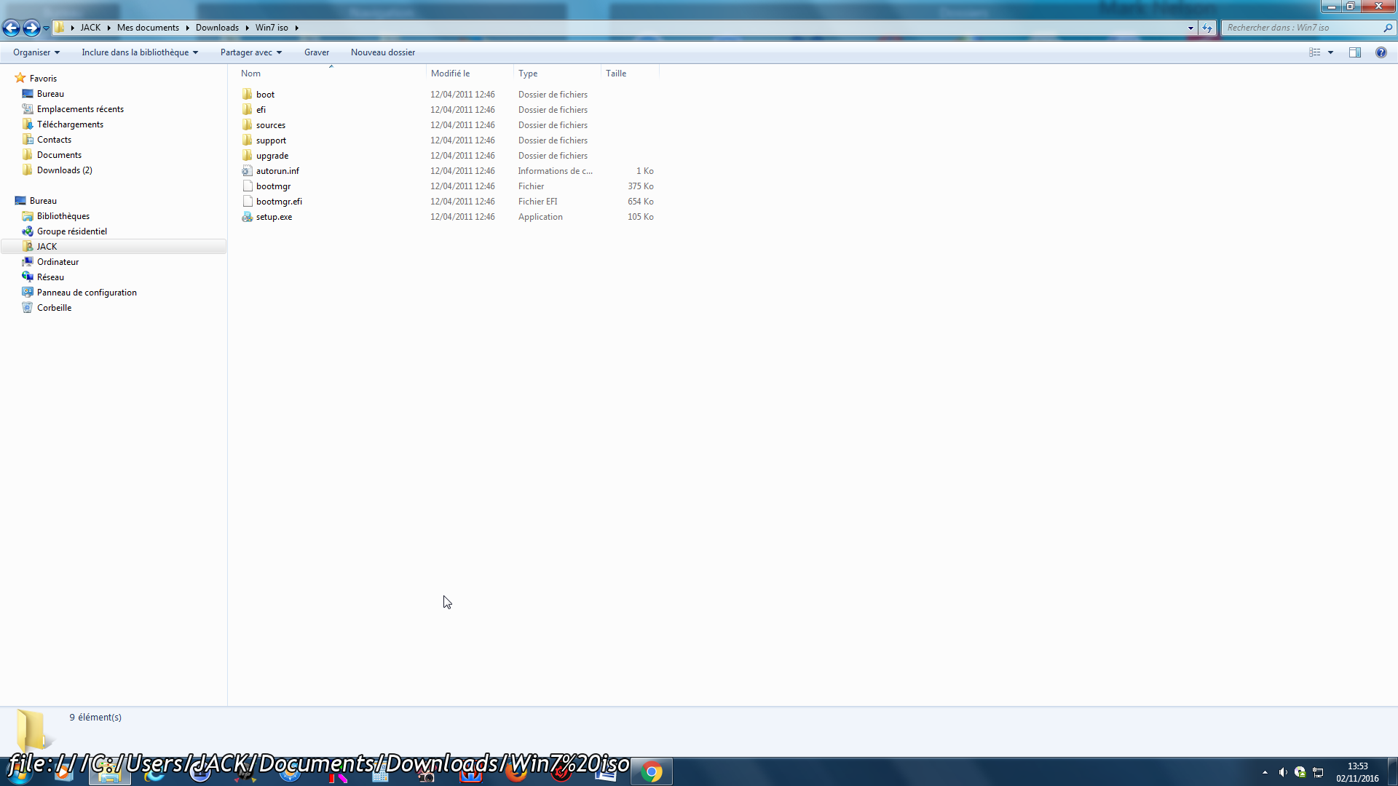This screenshot has height=786, width=1398.
Task: Click the Windows Start orb
Action: [18, 773]
